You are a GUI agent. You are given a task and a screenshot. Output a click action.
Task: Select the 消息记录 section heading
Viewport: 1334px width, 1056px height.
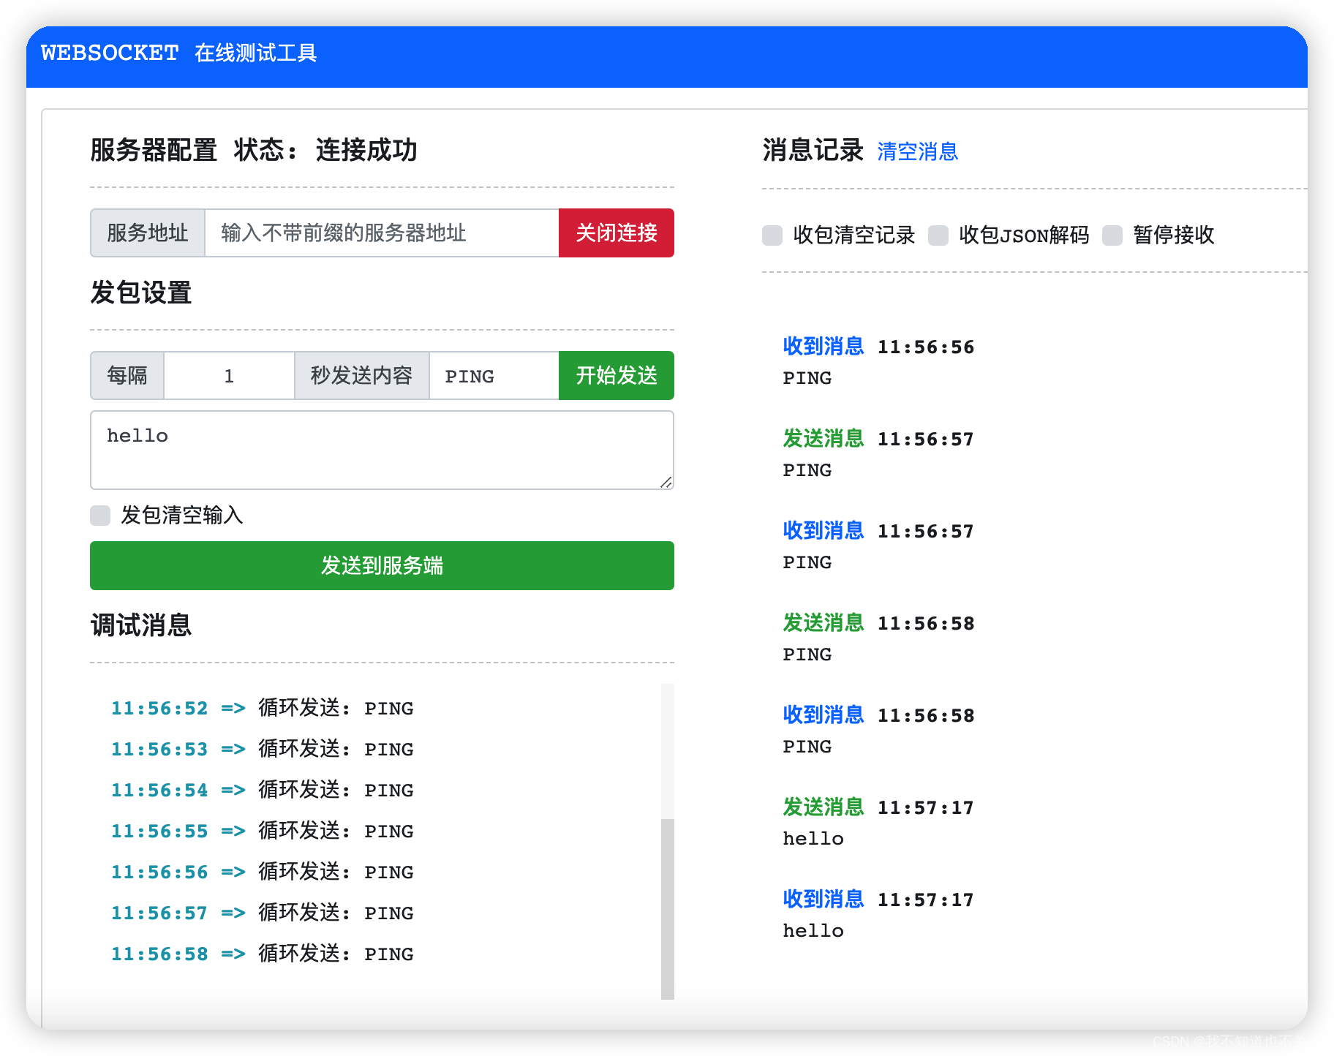click(812, 151)
